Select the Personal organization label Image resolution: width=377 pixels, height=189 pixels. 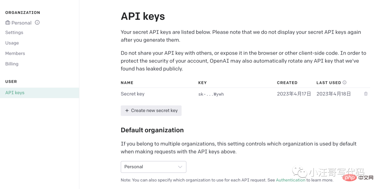[x=21, y=23]
